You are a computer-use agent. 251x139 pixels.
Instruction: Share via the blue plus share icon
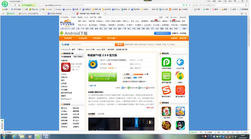[x=123, y=88]
